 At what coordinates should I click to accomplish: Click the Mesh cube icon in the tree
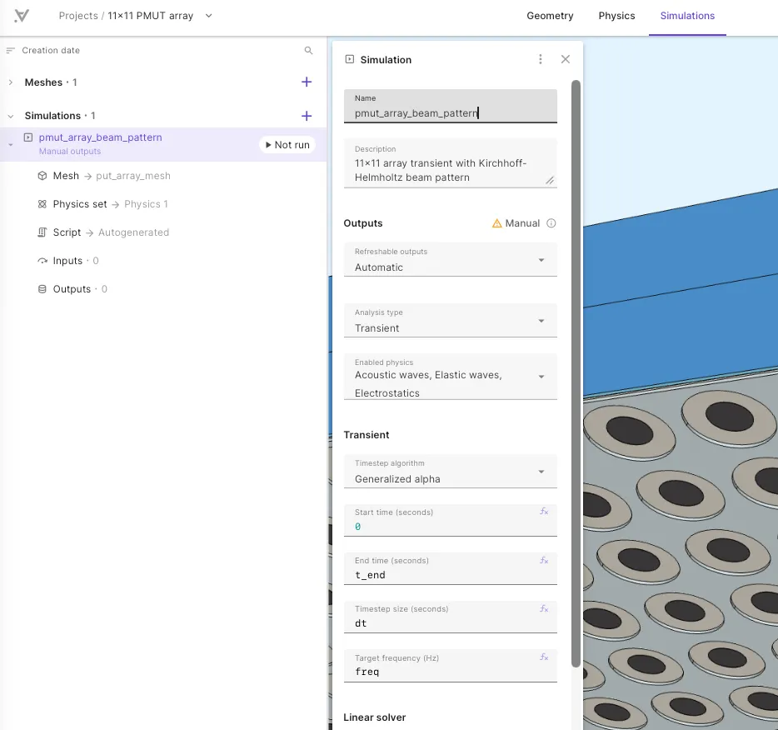coord(42,176)
